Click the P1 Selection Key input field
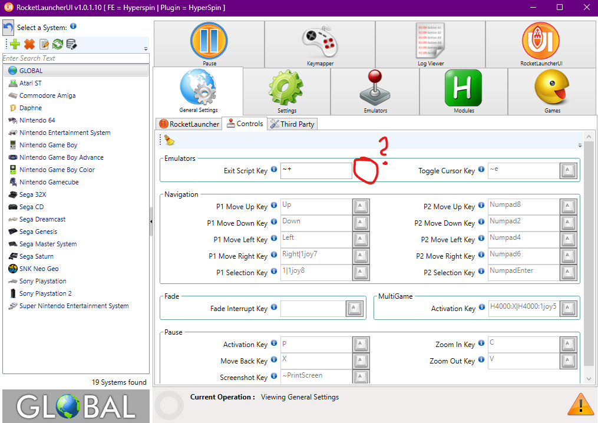Image resolution: width=598 pixels, height=423 pixels. click(x=316, y=272)
